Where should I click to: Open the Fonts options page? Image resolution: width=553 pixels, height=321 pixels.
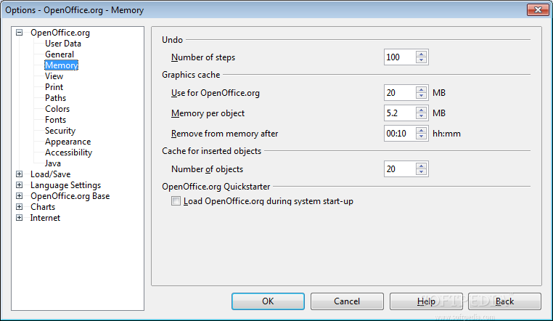(55, 120)
